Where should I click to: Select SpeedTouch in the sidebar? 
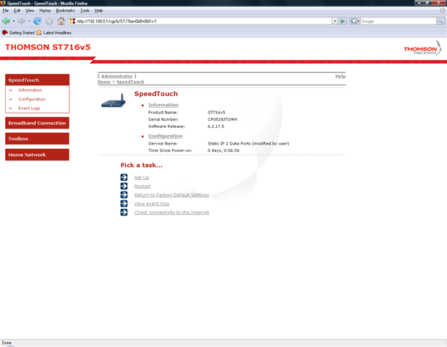37,80
